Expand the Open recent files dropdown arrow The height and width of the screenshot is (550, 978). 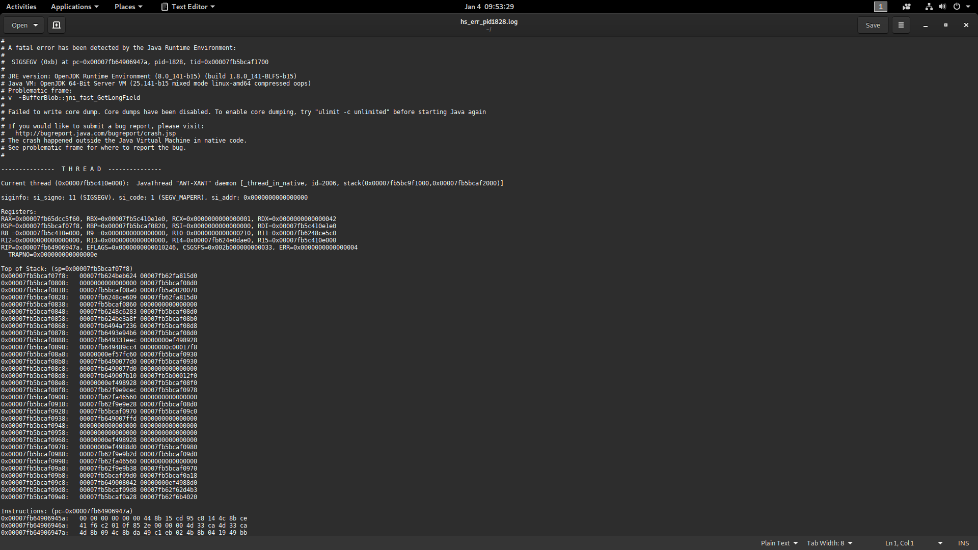[36, 25]
